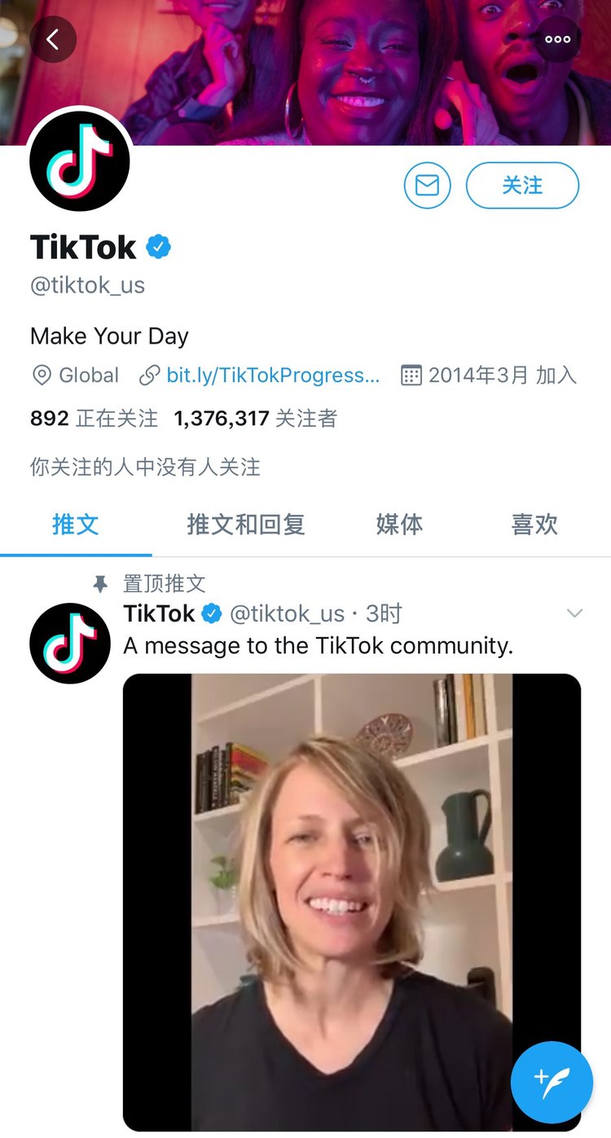Open the three-dot more options menu
Screen dimensions: 611x1138
tap(558, 39)
